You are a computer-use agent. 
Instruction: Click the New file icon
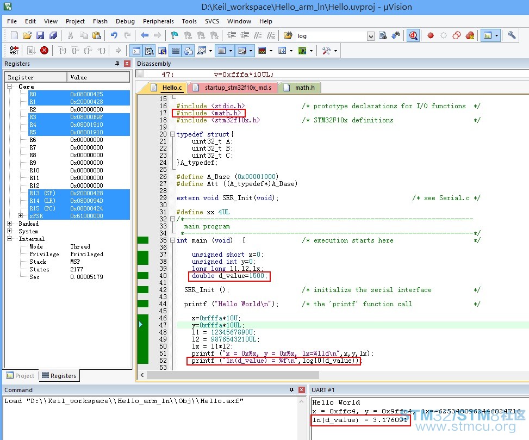pos(14,36)
